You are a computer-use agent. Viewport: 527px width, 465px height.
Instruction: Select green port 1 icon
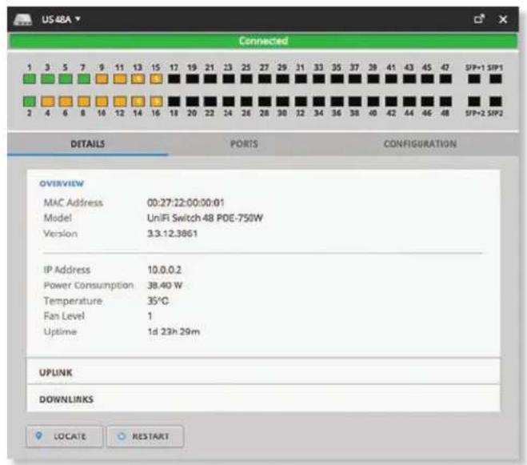pos(30,78)
